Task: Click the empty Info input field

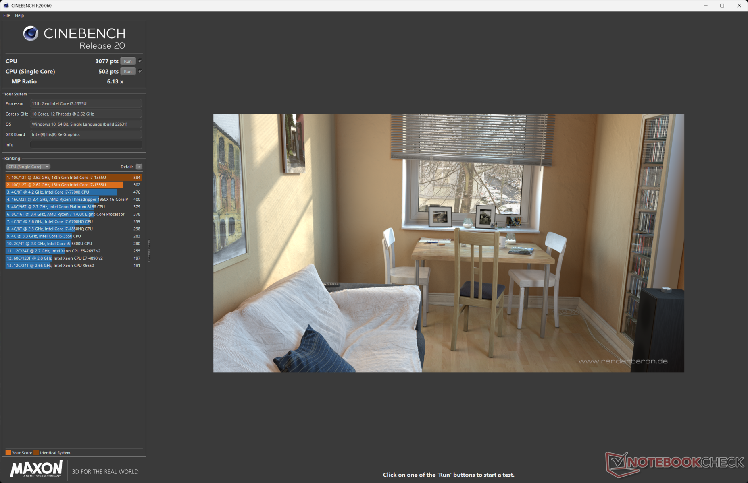Action: 86,145
